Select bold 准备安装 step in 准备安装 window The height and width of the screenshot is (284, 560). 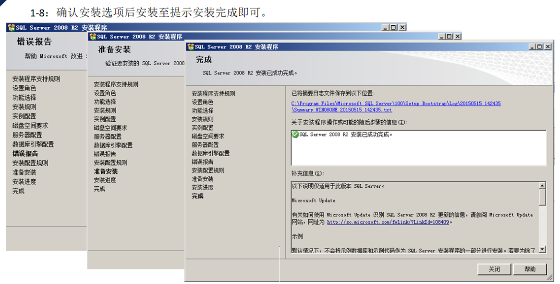pos(106,171)
